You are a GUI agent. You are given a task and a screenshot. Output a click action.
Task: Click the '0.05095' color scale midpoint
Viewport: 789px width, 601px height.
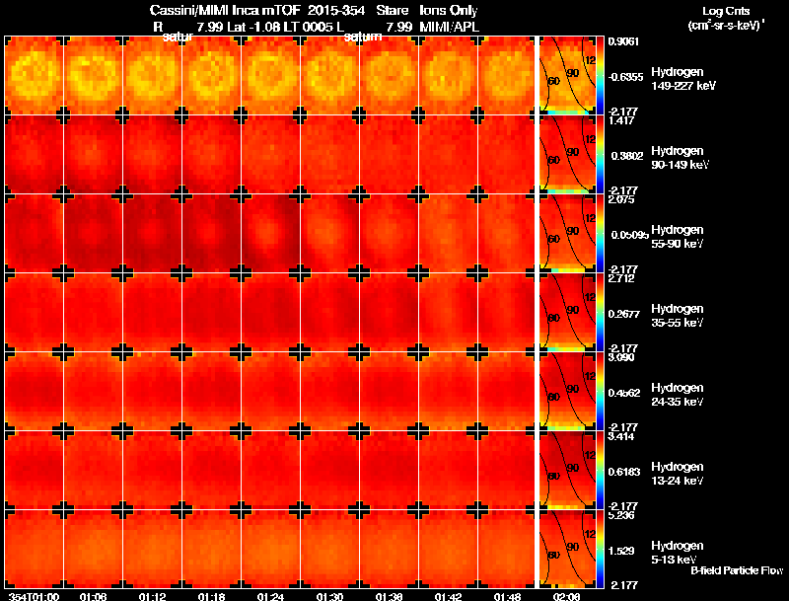point(629,235)
